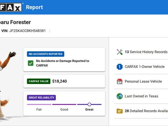Click the house Personal Lease icon
Image resolution: width=168 pixels, height=126 pixels.
[119, 82]
